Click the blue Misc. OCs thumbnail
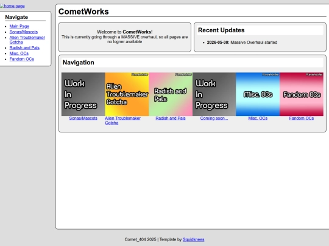The image size is (329, 246). point(258,94)
